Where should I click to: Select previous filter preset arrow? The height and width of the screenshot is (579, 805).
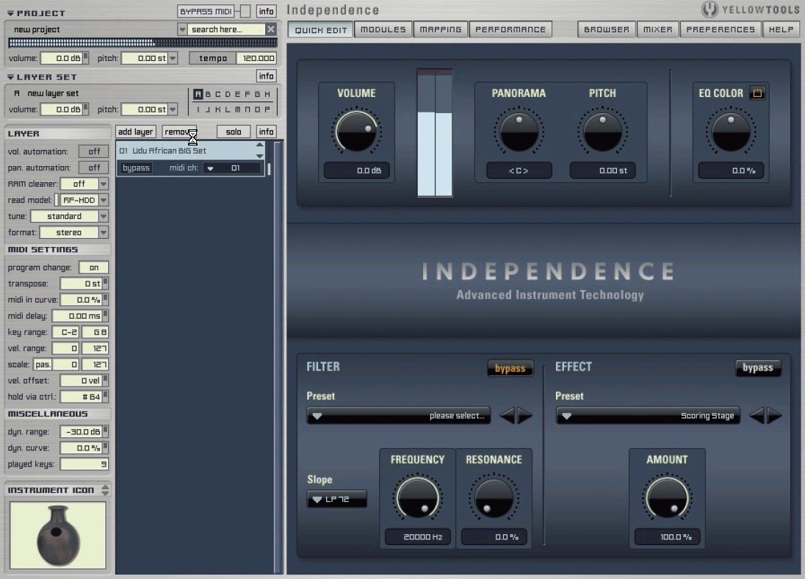click(508, 415)
